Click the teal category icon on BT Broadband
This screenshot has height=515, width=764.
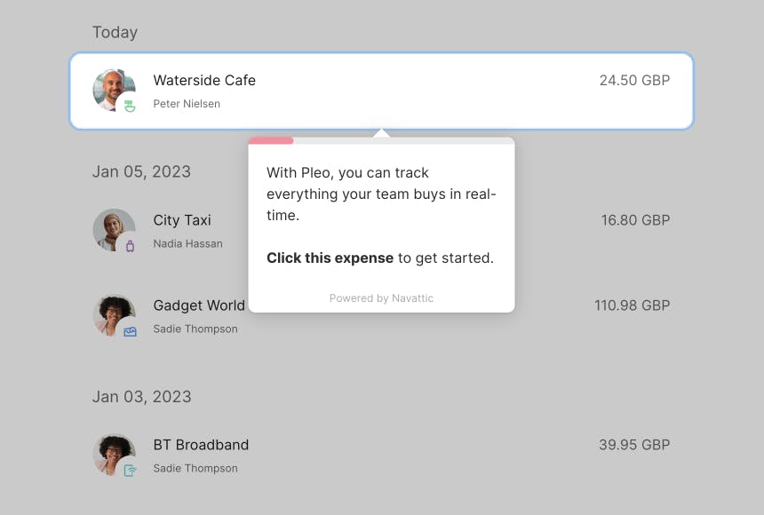[x=131, y=471]
